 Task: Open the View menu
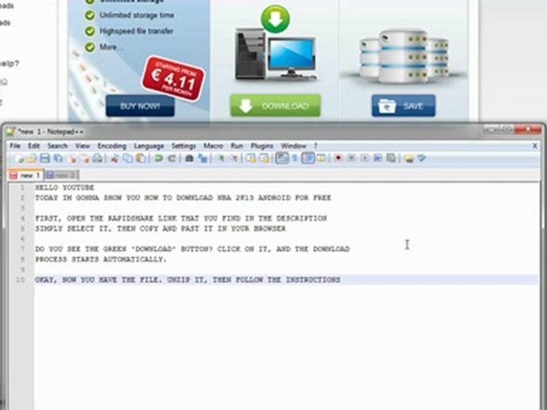(83, 146)
